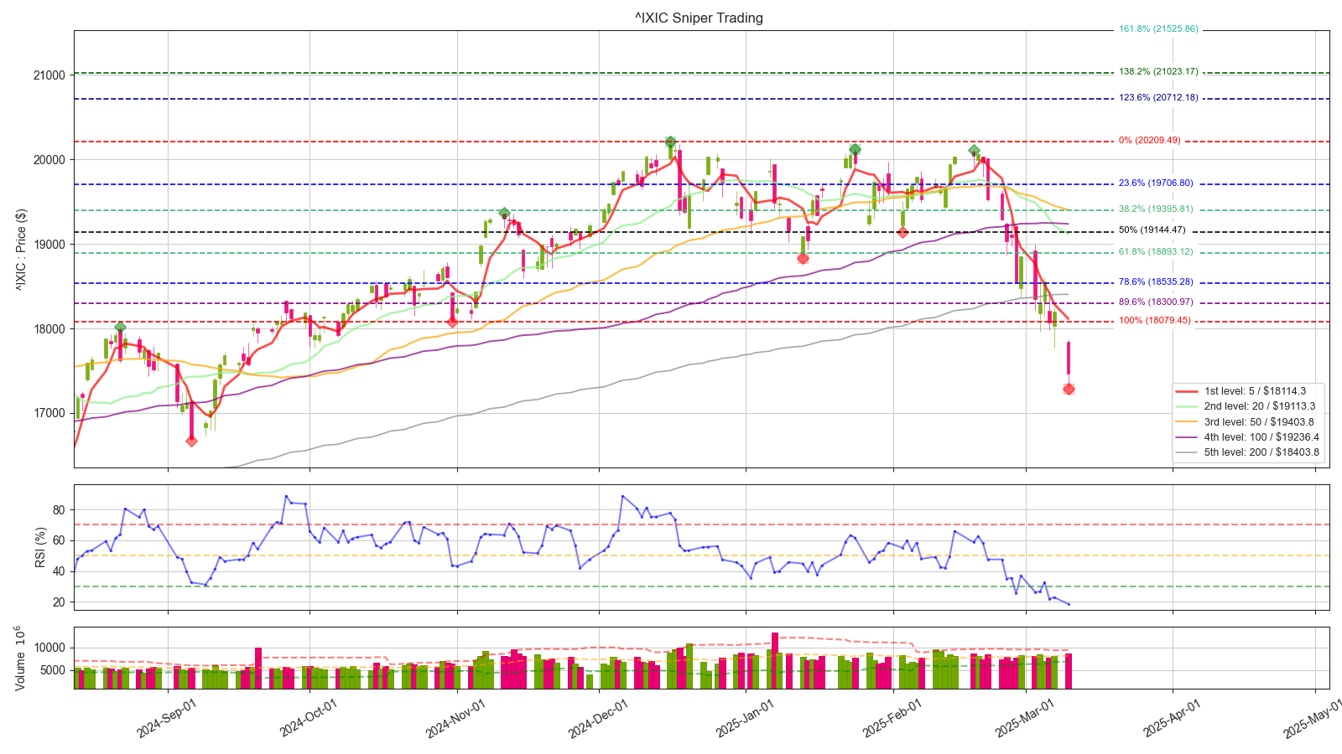The width and height of the screenshot is (1342, 754).
Task: Click the purple swatch for 4th level in legend
Action: [1188, 437]
